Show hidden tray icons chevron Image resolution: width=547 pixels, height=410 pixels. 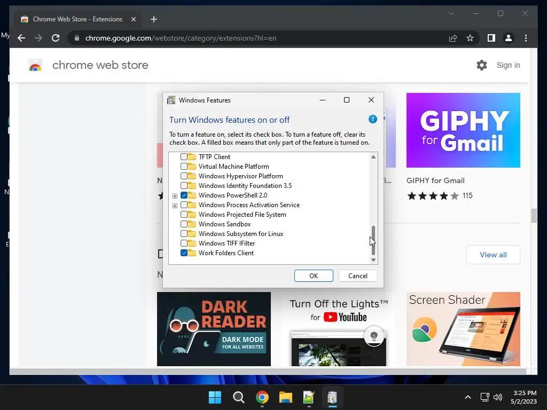pyautogui.click(x=468, y=397)
